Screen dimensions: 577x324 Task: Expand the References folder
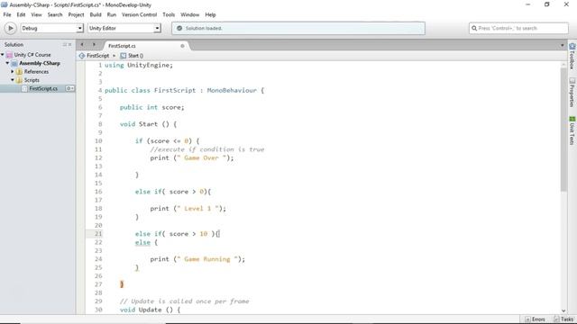click(13, 72)
